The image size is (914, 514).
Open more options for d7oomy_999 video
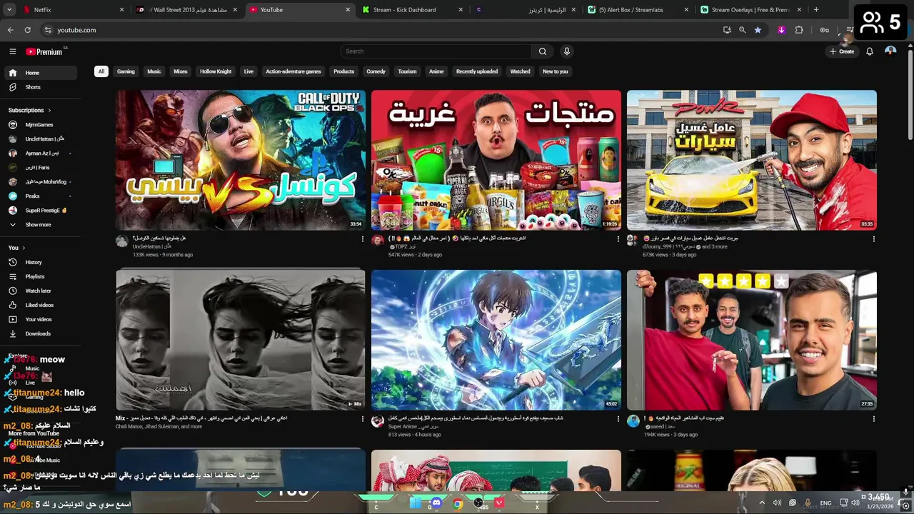pos(873,239)
